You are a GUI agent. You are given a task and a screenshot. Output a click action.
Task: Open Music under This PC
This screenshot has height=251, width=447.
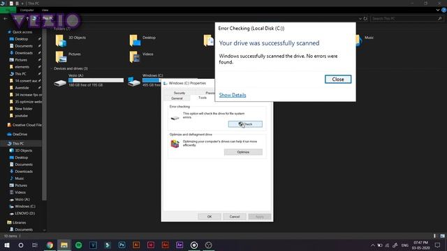tap(20, 178)
